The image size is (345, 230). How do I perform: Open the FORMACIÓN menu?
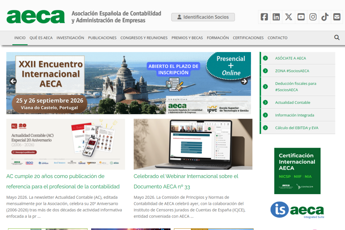(x=218, y=38)
